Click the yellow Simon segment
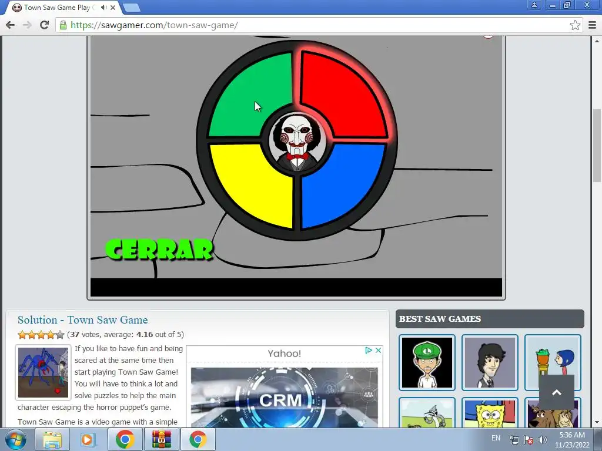 (253, 182)
